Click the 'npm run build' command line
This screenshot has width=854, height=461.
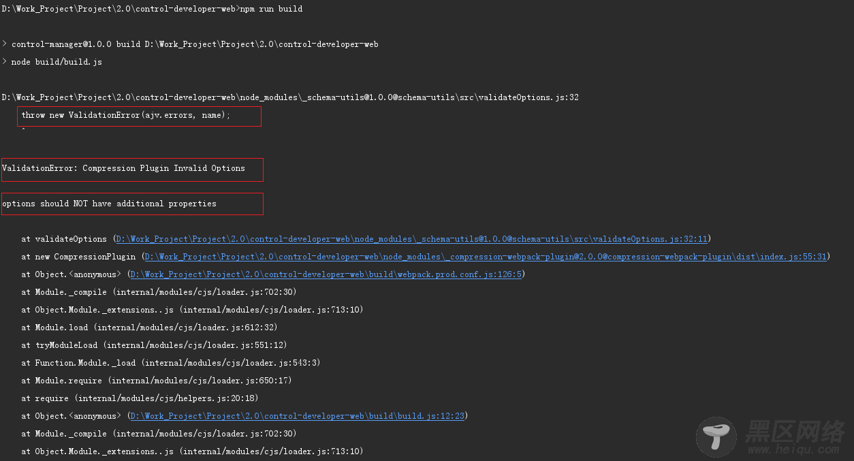pos(152,9)
